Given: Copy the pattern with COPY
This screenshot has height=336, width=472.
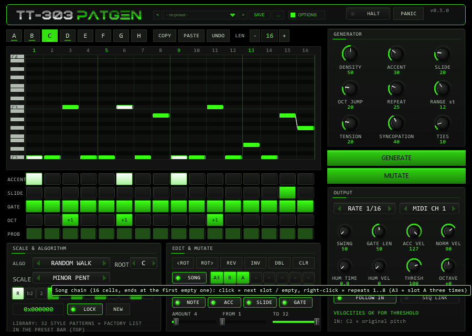Looking at the screenshot, I should pyautogui.click(x=165, y=36).
